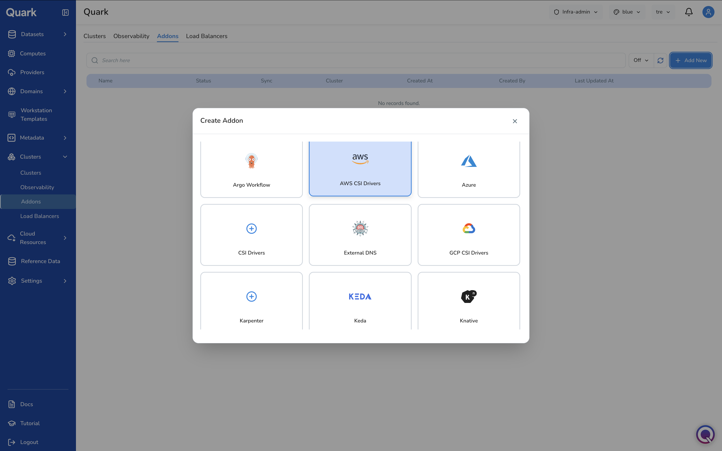
Task: Click the Domains globe icon
Action: pos(11,91)
